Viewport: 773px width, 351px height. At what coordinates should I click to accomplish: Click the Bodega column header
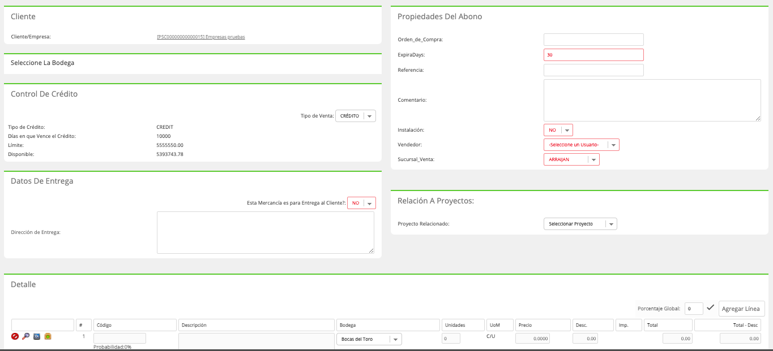click(x=388, y=325)
